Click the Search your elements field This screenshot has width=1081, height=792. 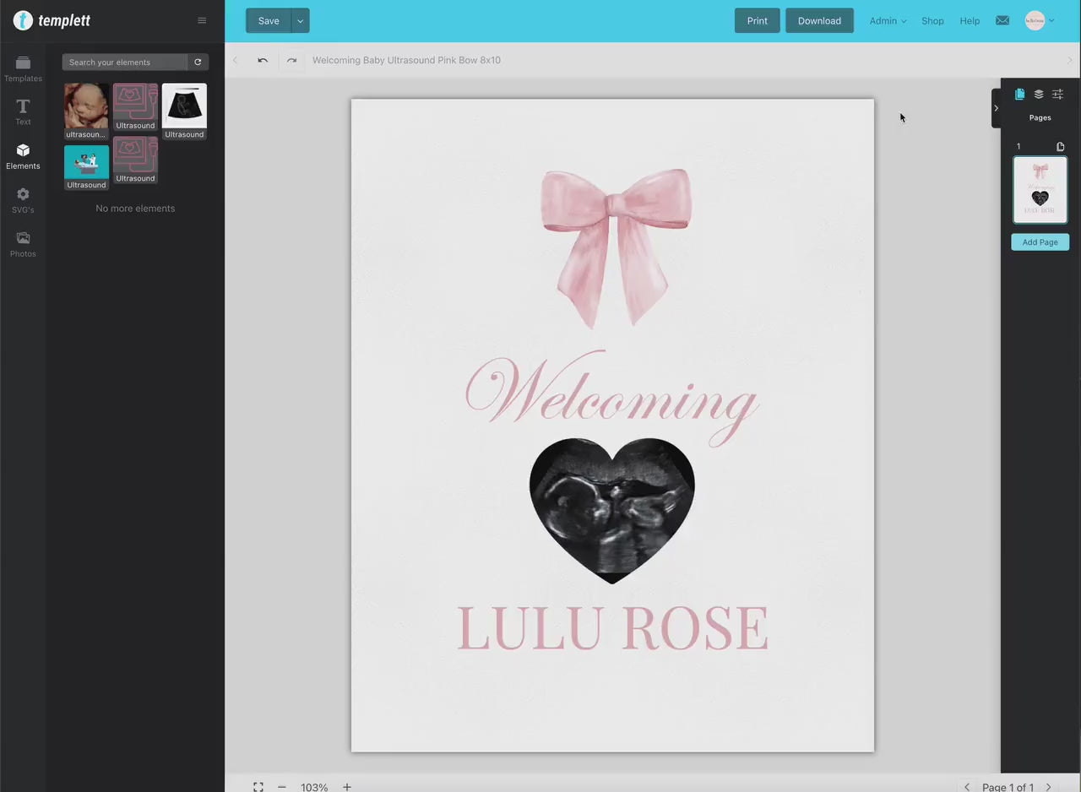[x=125, y=62]
